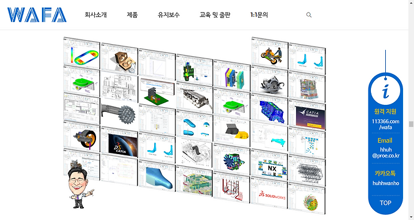Open the purple CATIA splash thumbnail
The height and width of the screenshot is (220, 414).
307,115
